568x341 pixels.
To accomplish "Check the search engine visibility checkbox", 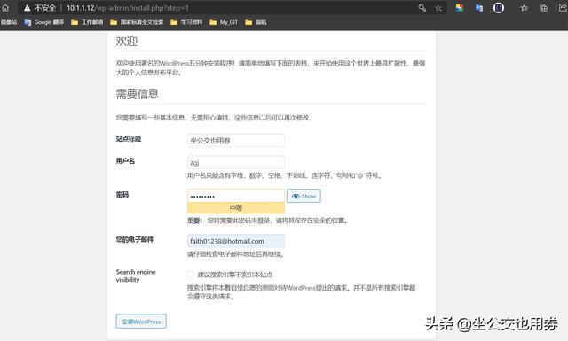I will pyautogui.click(x=191, y=275).
